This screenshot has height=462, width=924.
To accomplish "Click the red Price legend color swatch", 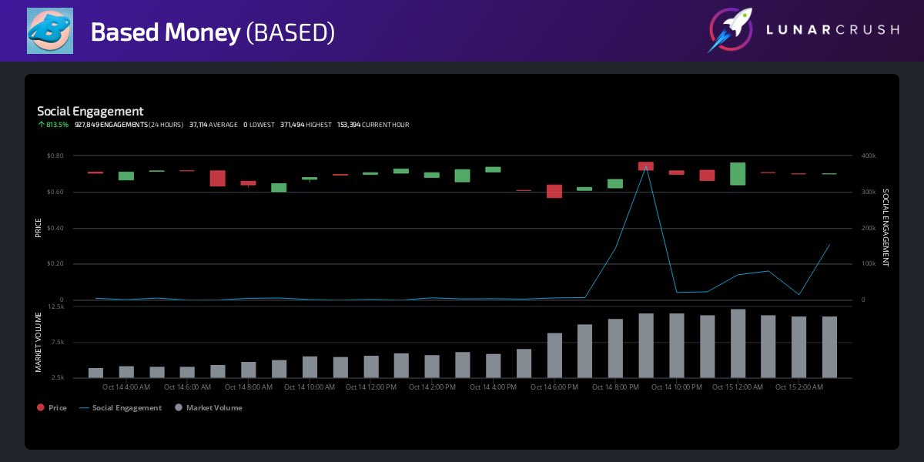I will pos(41,407).
